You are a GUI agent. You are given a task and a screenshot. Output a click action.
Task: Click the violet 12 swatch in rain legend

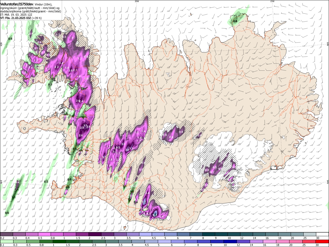click(x=243, y=242)
